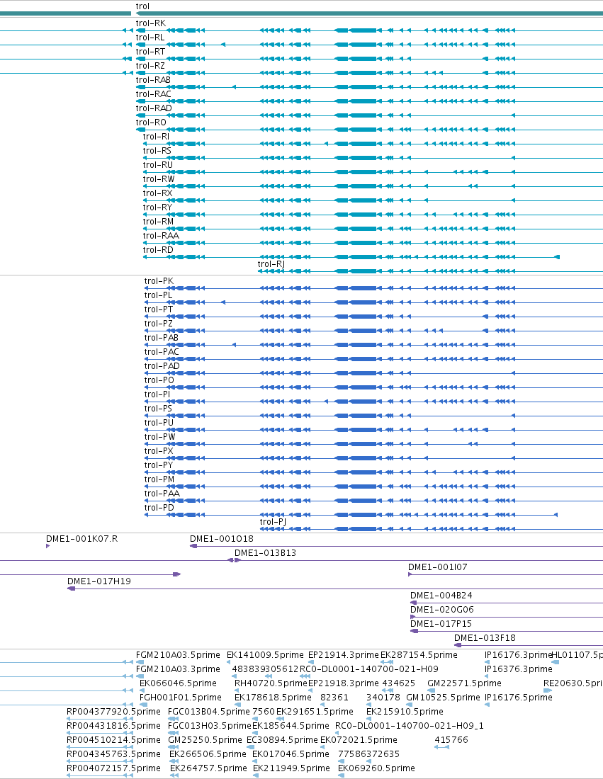Click the GM22571.5prime EST label
Screen dimensions: 603x779
[464, 683]
